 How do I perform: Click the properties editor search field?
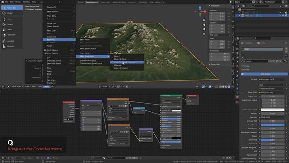click(262, 38)
